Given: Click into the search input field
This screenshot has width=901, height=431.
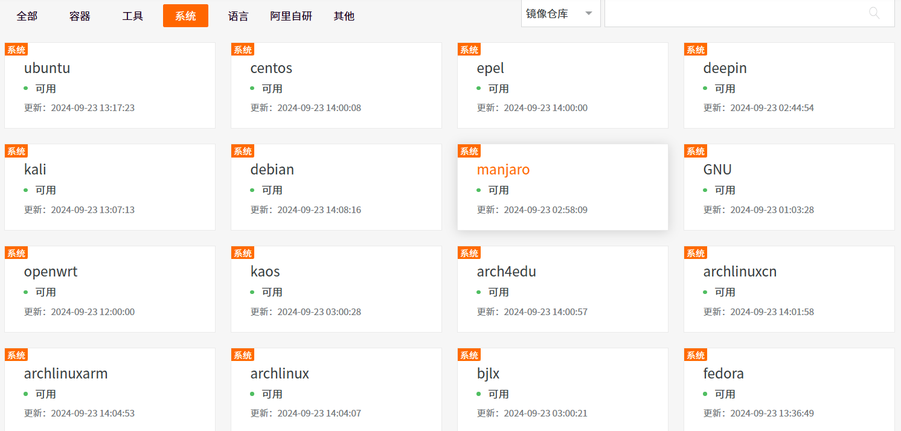Looking at the screenshot, I should point(734,13).
